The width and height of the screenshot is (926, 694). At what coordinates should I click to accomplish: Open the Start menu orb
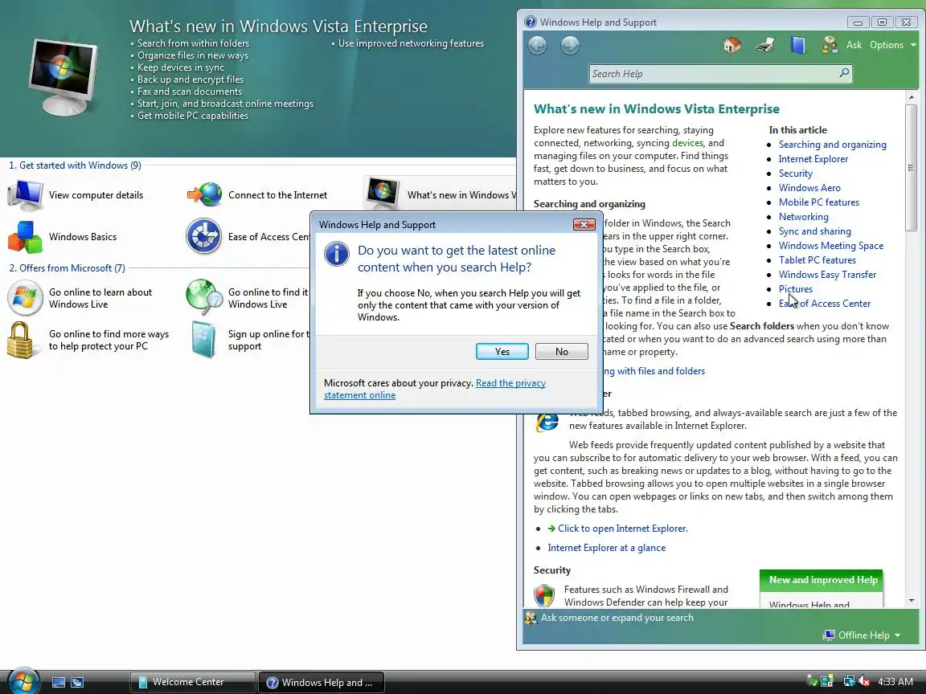click(23, 682)
